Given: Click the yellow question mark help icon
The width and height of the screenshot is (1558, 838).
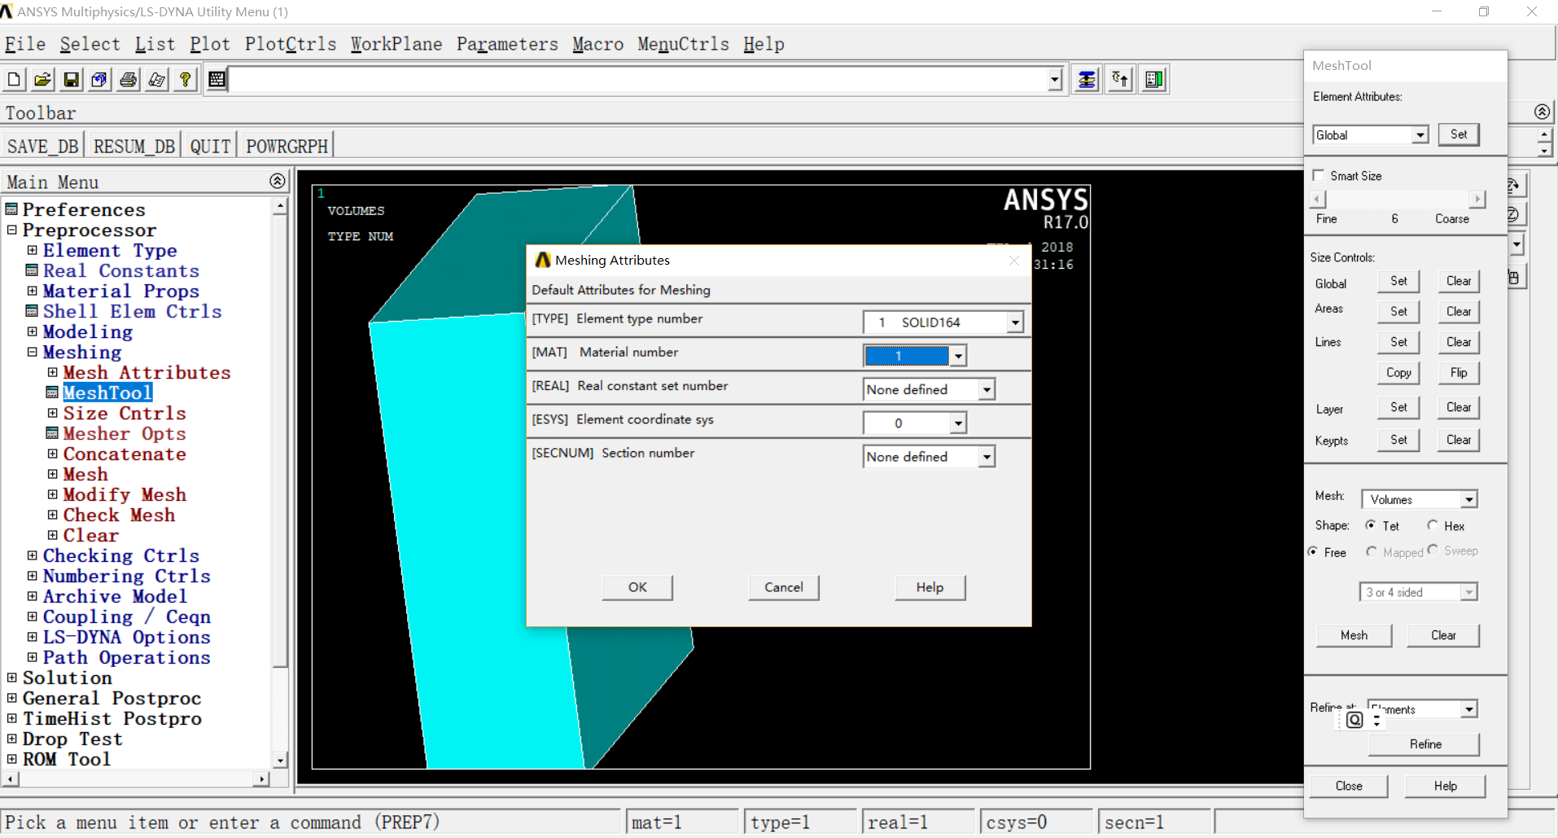Looking at the screenshot, I should [186, 79].
